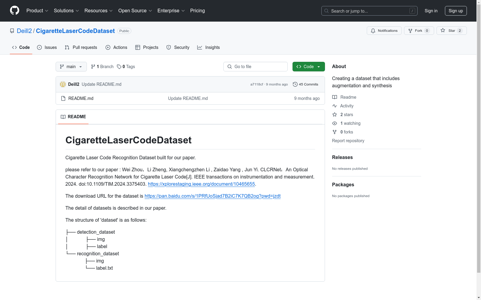This screenshot has height=300, width=481.
Task: Click the repository icon beside Deill2
Action: 12,31
